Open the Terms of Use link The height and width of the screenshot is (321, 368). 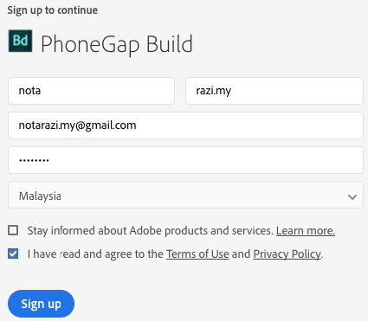click(x=197, y=254)
